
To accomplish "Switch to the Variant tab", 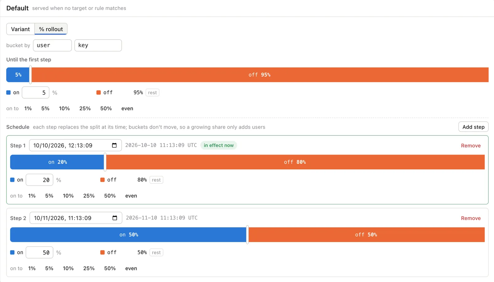I will [x=20, y=29].
